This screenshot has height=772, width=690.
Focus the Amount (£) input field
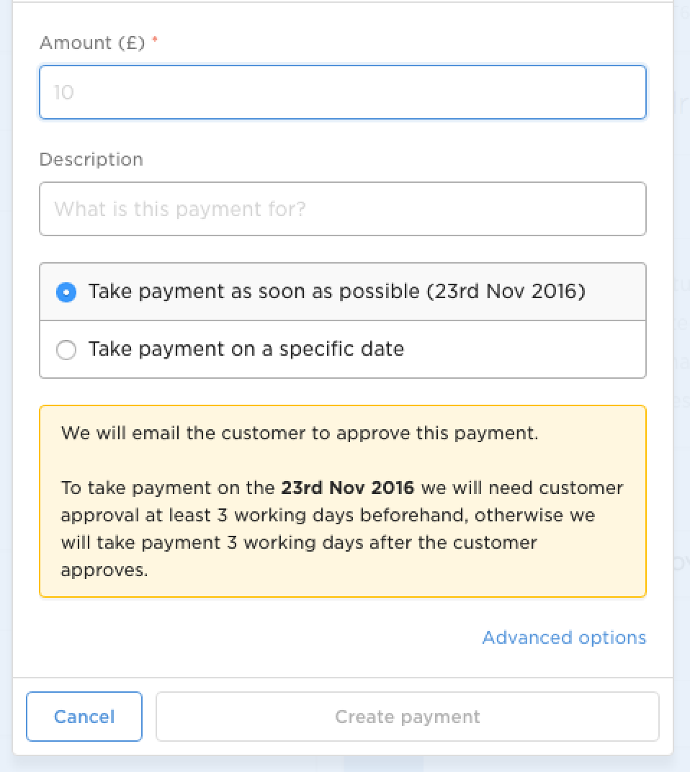pos(342,92)
